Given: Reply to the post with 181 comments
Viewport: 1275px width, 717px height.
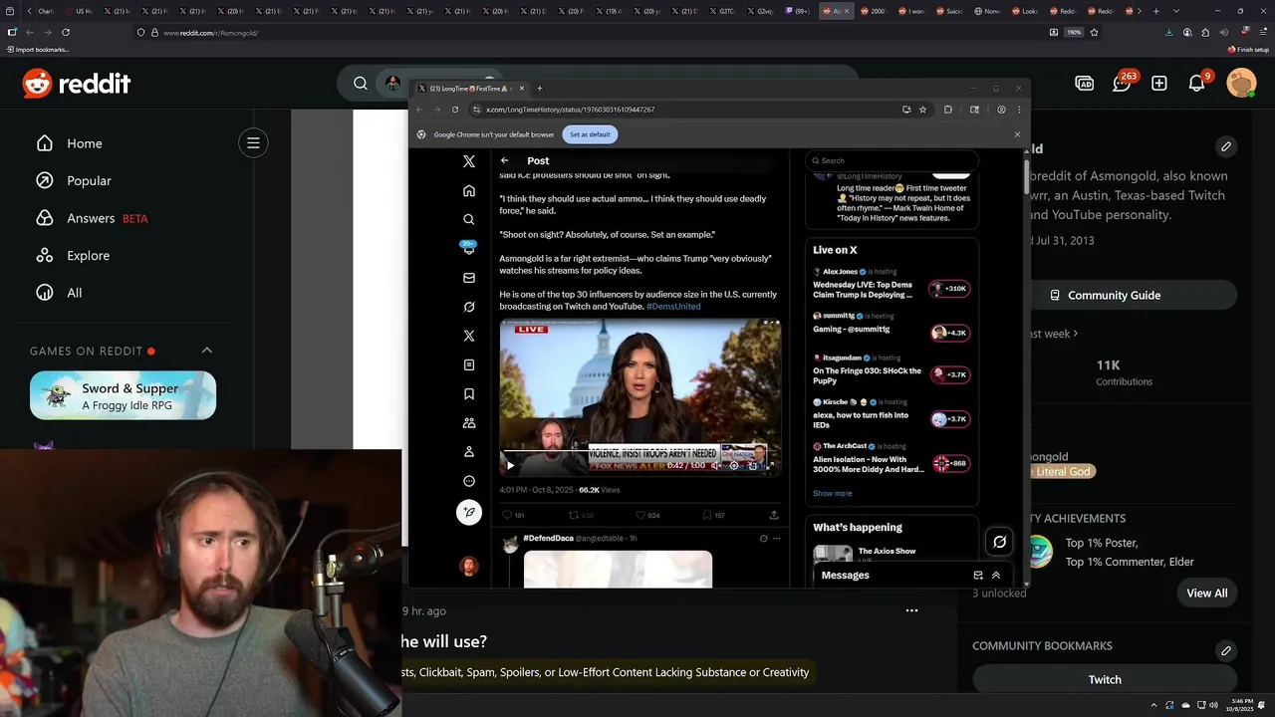Looking at the screenshot, I should pos(513,515).
